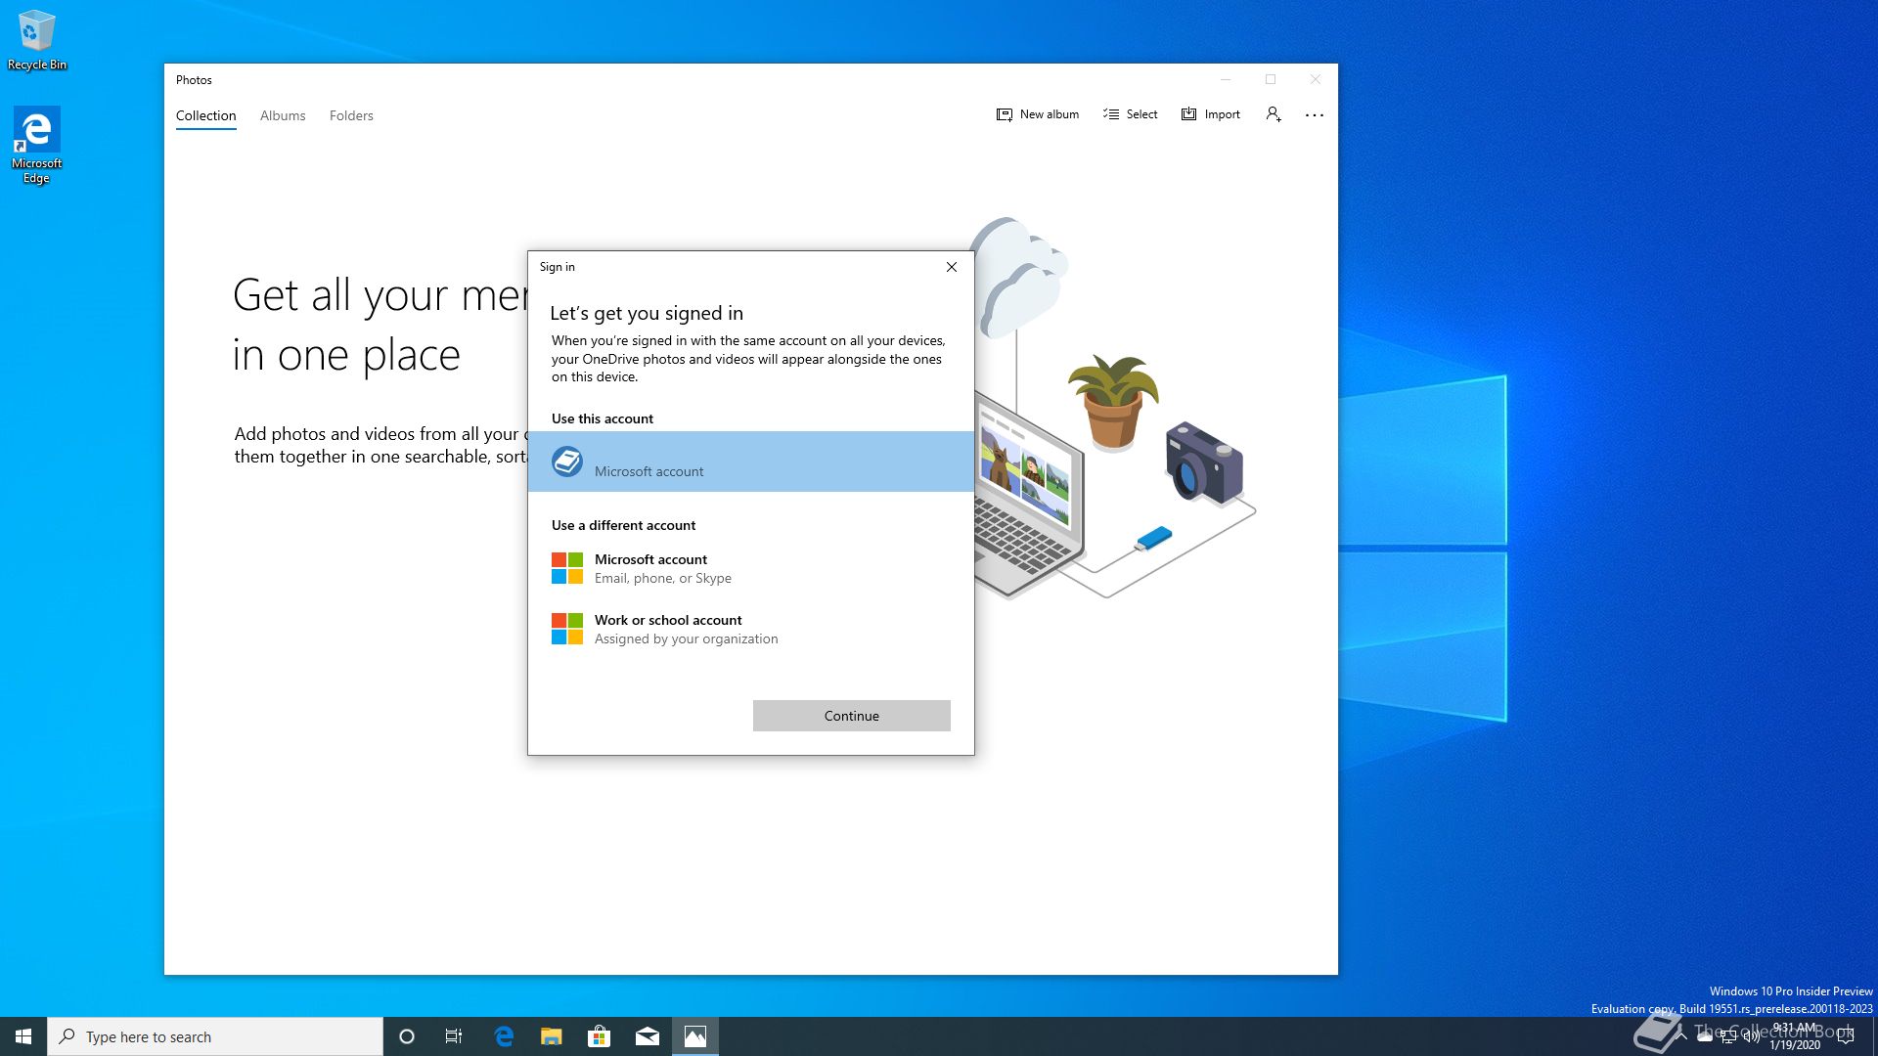Select the Microsoft Edge desktop shortcut
Image resolution: width=1878 pixels, height=1056 pixels.
tap(37, 146)
